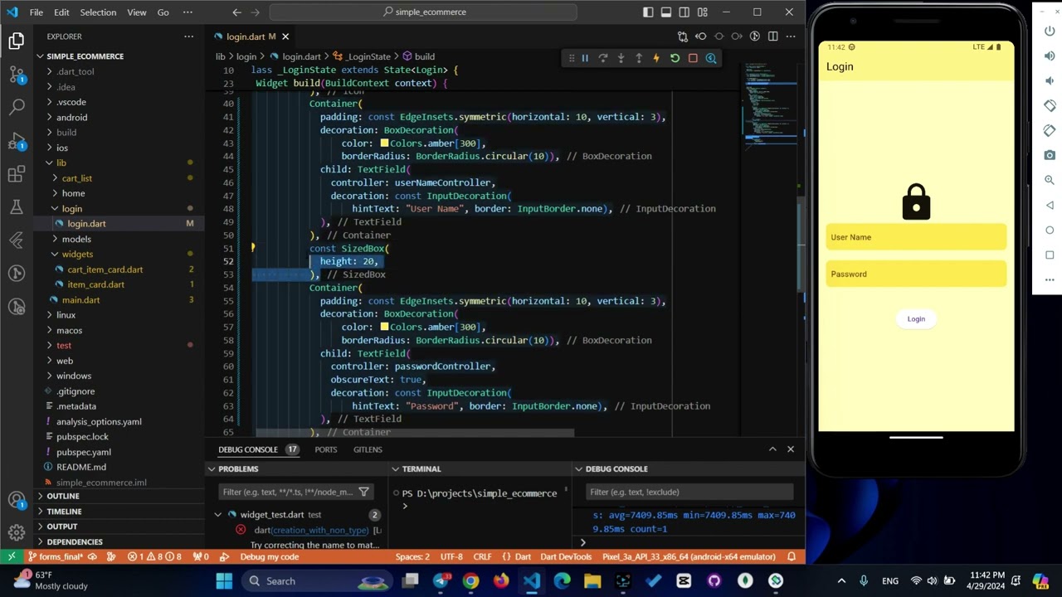1062x597 pixels.
Task: Open the Search view in activity bar
Action: [17, 107]
